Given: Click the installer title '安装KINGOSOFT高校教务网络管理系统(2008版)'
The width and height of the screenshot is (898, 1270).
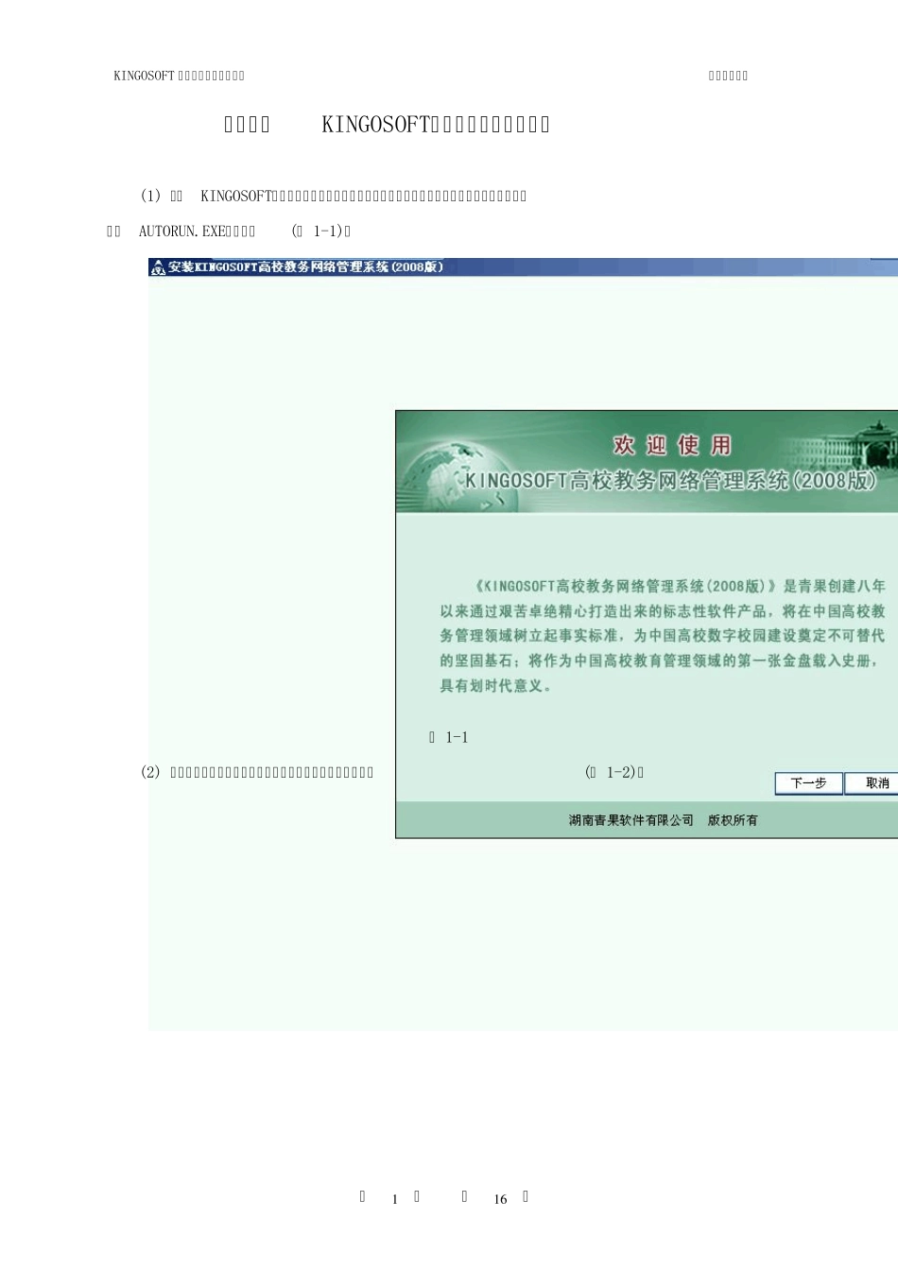Looking at the screenshot, I should point(306,267).
